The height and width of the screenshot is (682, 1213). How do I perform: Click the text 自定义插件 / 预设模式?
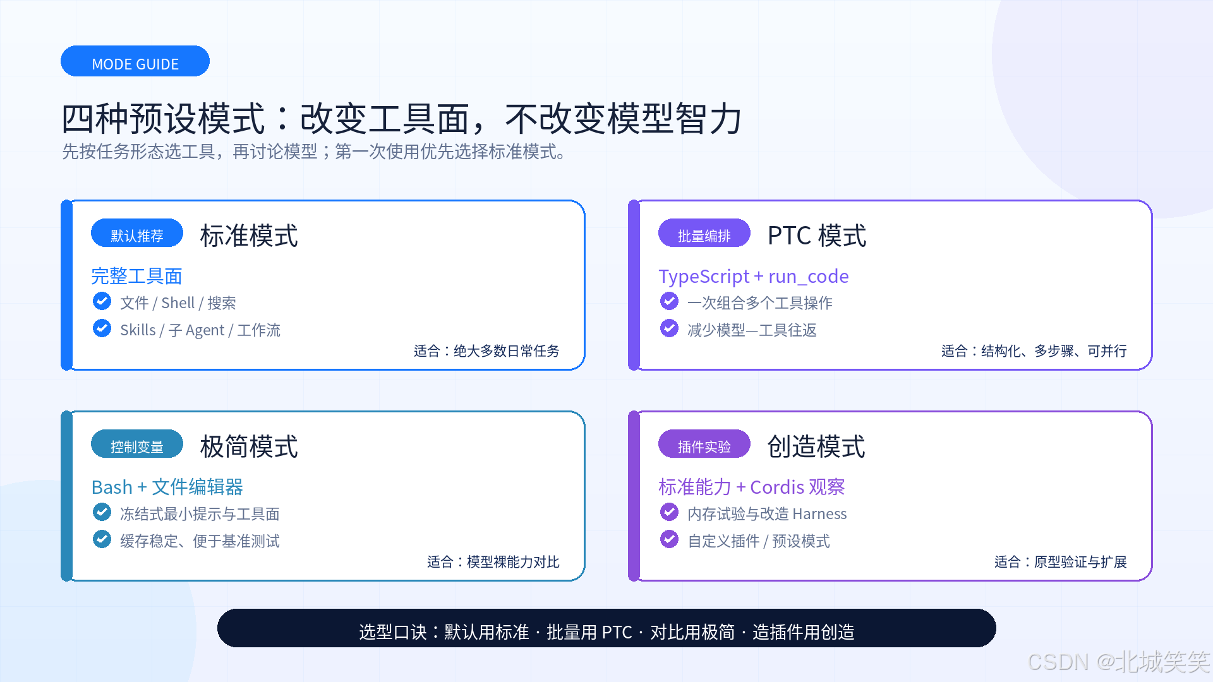tap(759, 541)
